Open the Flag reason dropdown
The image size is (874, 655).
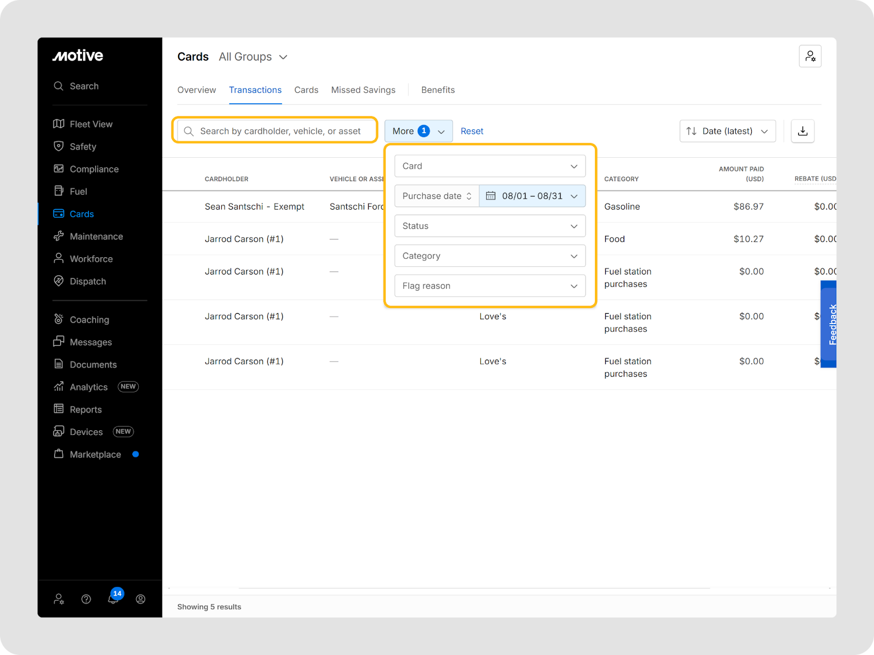[489, 286]
